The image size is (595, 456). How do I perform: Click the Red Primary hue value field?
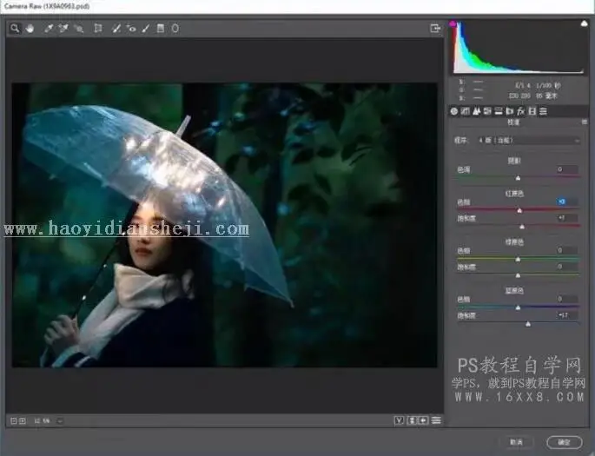567,202
